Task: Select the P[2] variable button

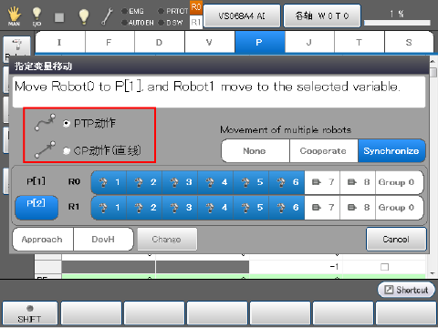Action: [36, 208]
